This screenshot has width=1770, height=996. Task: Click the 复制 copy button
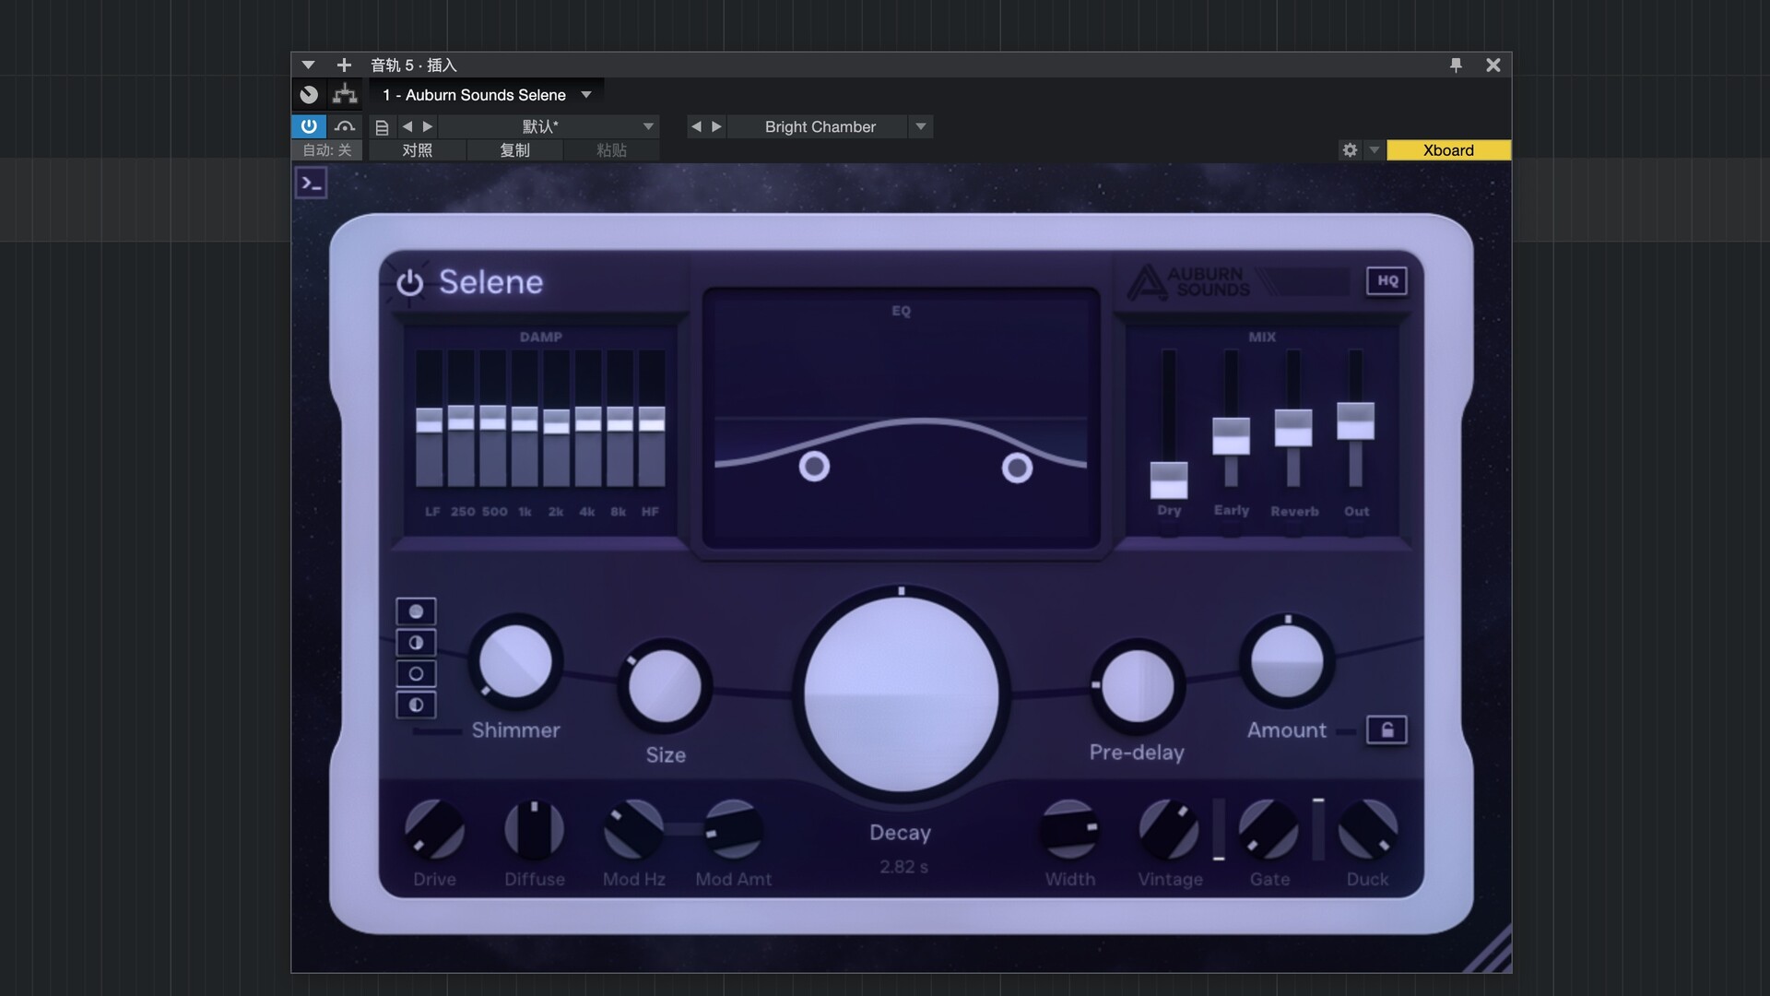(x=514, y=150)
